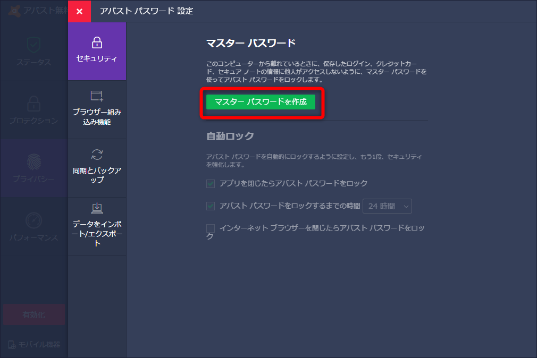The width and height of the screenshot is (537, 358).
Task: Open データをインポート/エクスポート section
Action: pyautogui.click(x=97, y=219)
